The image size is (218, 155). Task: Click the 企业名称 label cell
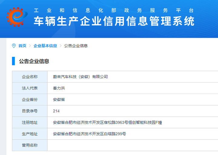pyautogui.click(x=30, y=77)
